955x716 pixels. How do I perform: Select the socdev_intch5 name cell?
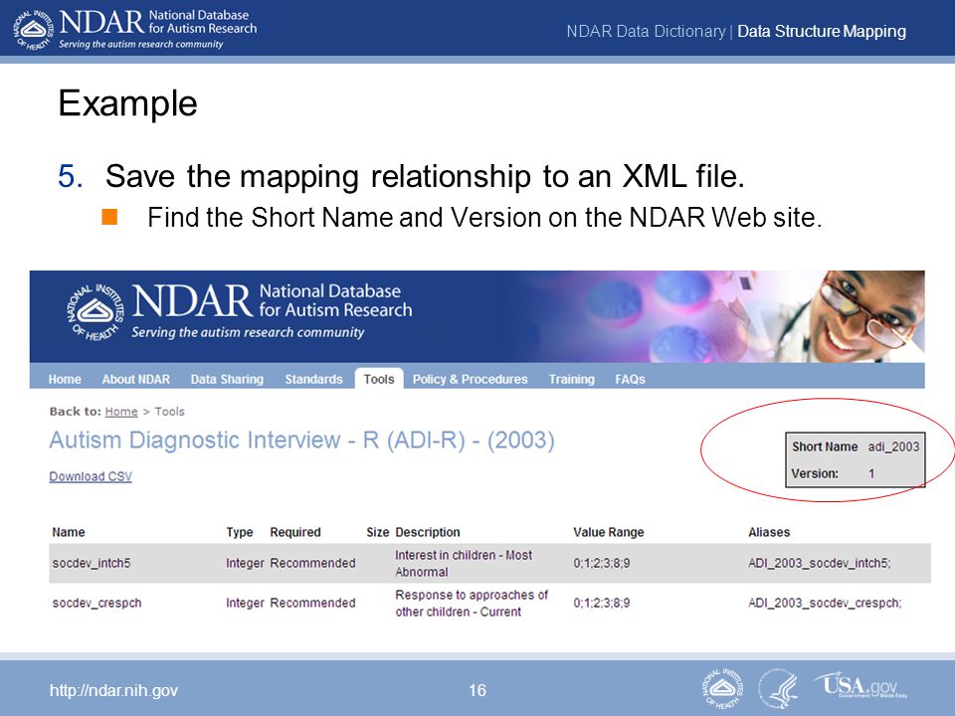92,563
